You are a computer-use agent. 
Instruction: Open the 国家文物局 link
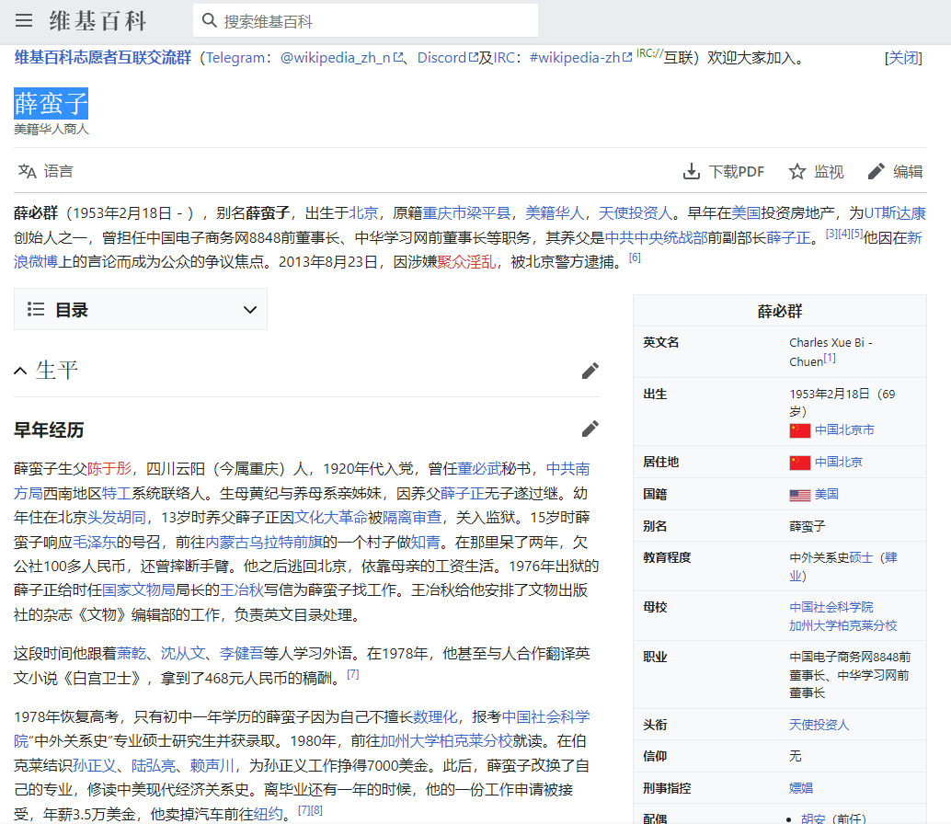click(138, 590)
